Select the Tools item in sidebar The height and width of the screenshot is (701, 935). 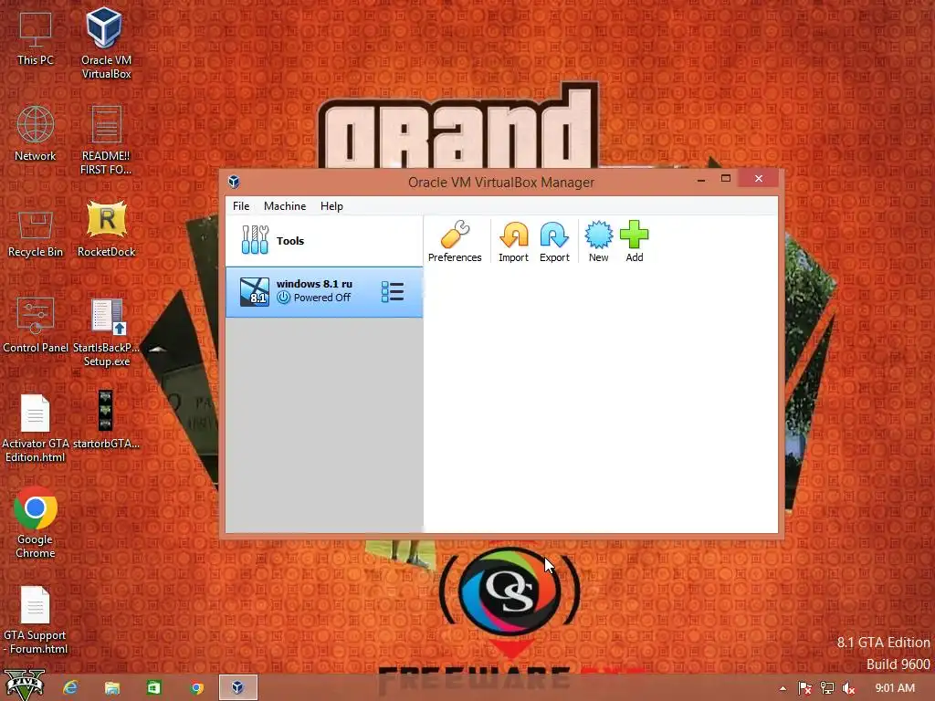tap(324, 241)
